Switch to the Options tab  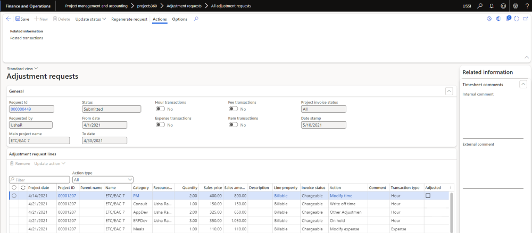[180, 19]
